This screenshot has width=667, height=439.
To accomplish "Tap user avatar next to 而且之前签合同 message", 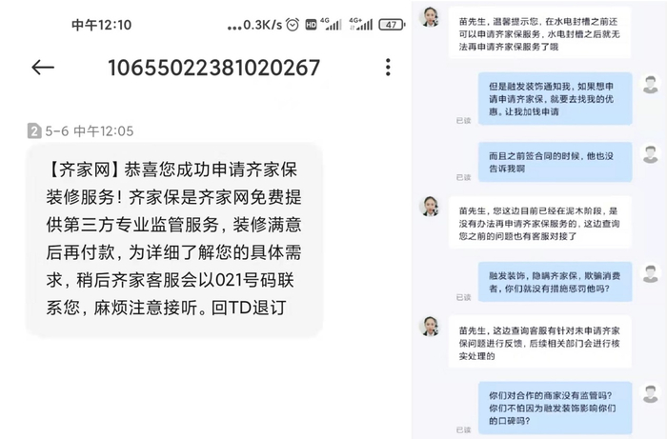I will pos(651,154).
